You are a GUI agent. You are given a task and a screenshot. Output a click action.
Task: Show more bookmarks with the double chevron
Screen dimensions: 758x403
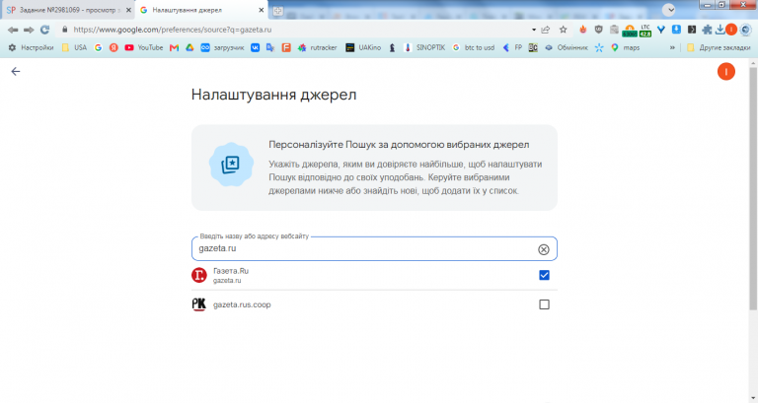point(672,47)
